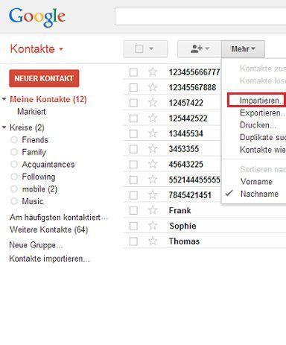The height and width of the screenshot is (345, 286).
Task: Click the NEUER KONTAKT button
Action: [x=44, y=78]
